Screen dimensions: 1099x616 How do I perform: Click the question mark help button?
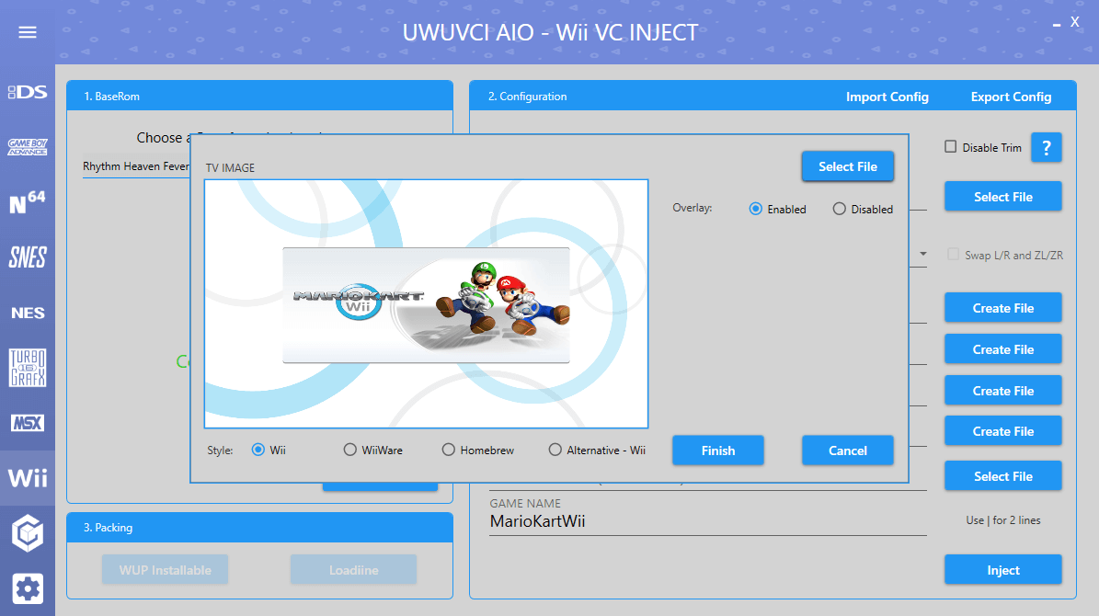click(x=1046, y=148)
